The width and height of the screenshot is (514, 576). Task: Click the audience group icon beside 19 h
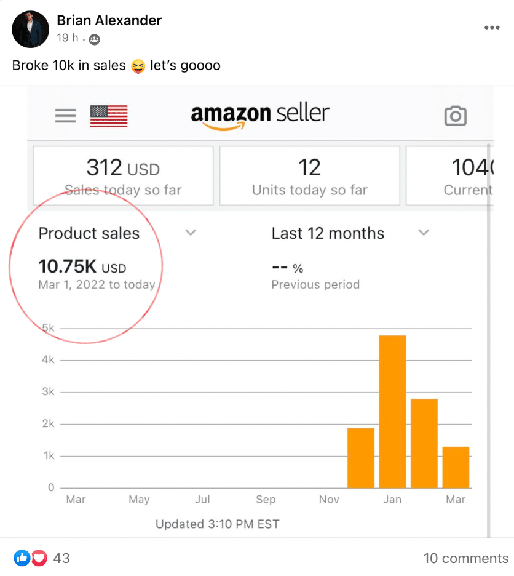click(95, 39)
